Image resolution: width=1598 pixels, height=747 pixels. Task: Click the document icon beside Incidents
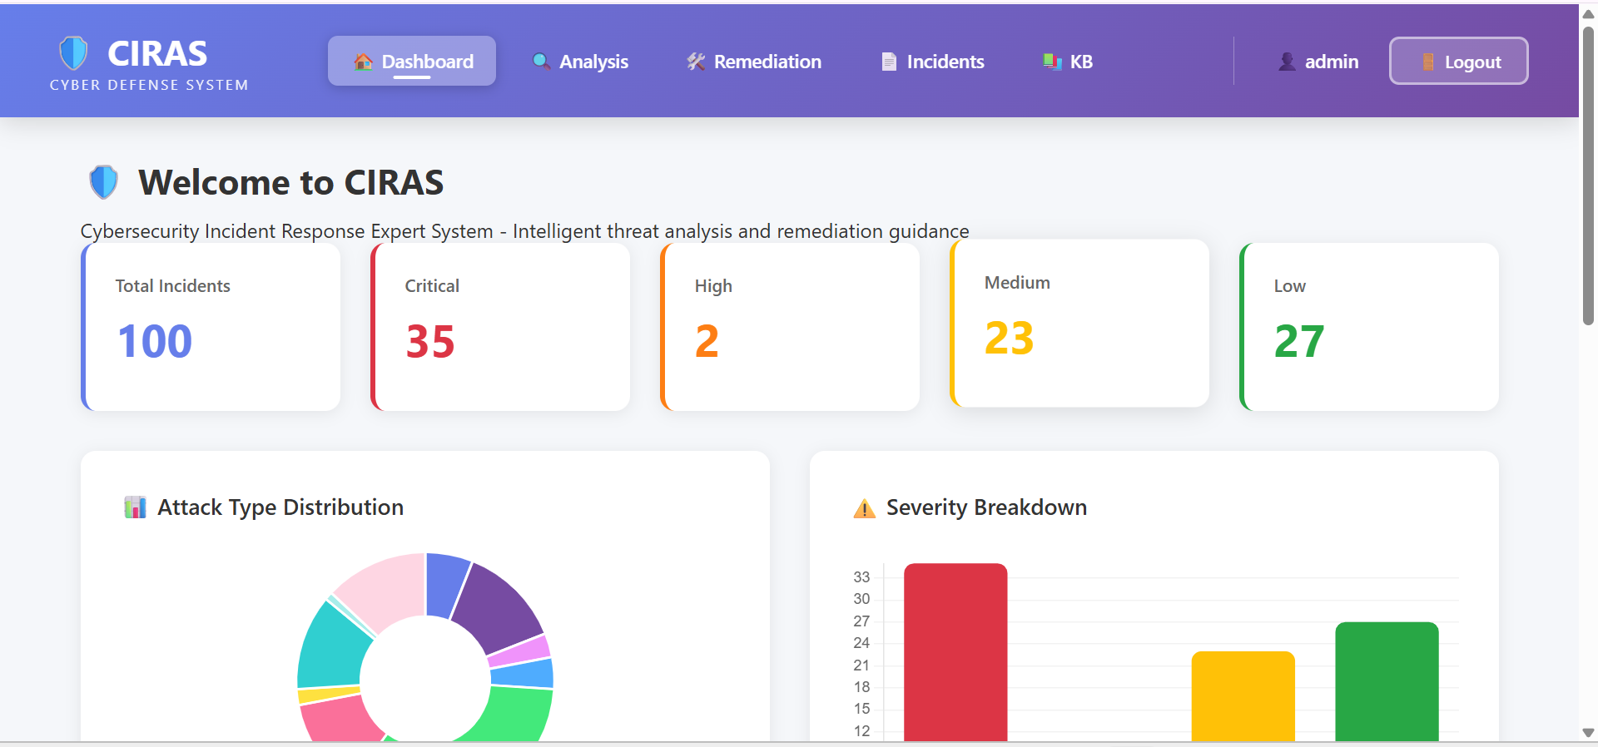click(x=889, y=62)
